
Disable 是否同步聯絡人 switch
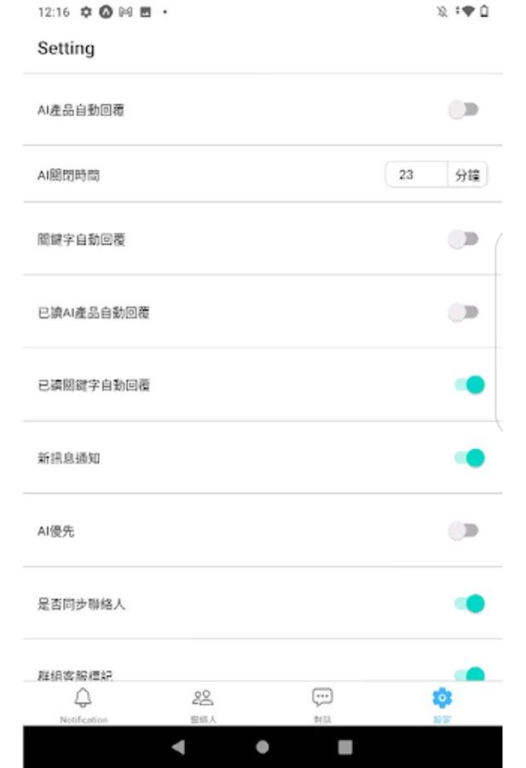[470, 603]
